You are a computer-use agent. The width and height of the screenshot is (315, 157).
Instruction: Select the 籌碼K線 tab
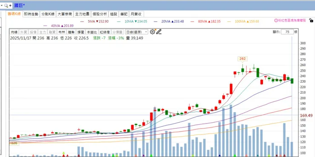pos(14,14)
